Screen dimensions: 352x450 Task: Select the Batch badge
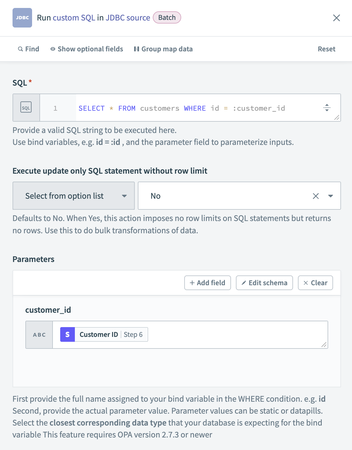(167, 17)
